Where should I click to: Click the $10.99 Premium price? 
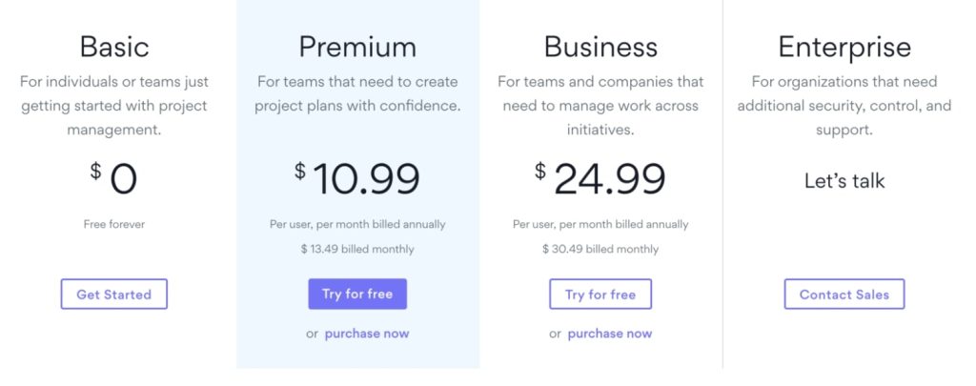coord(357,178)
